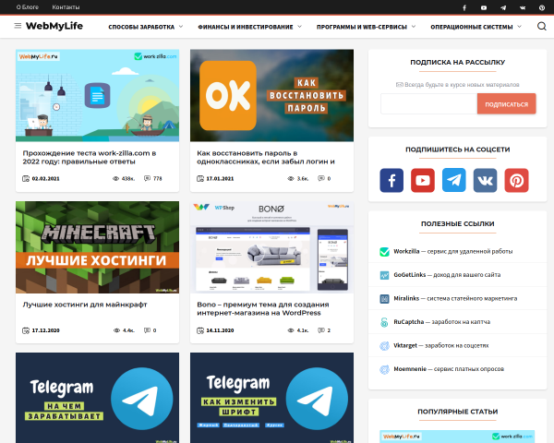Screen dimensions: 554x443
Task: Click comments icon on work-zilla test post
Action: (x=147, y=178)
